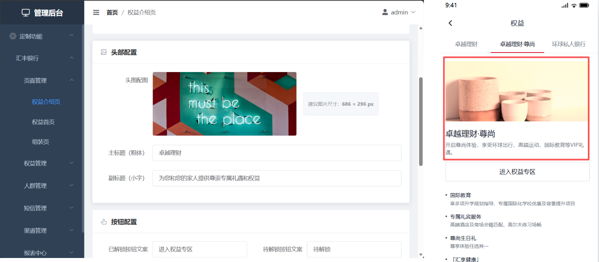Tap the 进入权益专区 button in preview
This screenshot has height=262, width=599.
517,172
